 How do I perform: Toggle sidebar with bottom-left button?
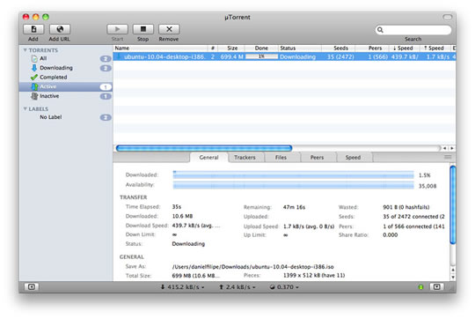[x=31, y=286]
